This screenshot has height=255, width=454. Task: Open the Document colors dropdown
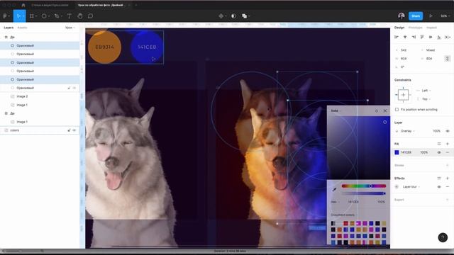point(343,215)
